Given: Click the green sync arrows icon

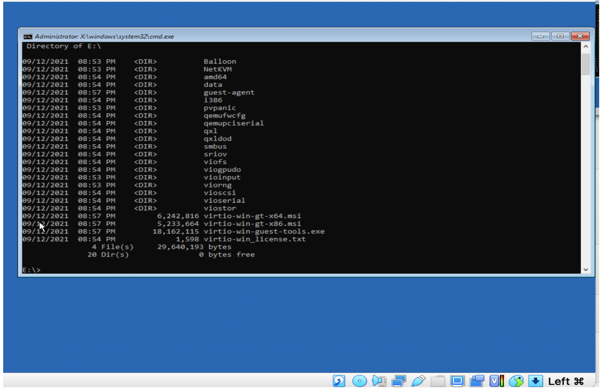Looking at the screenshot, I should 517,381.
